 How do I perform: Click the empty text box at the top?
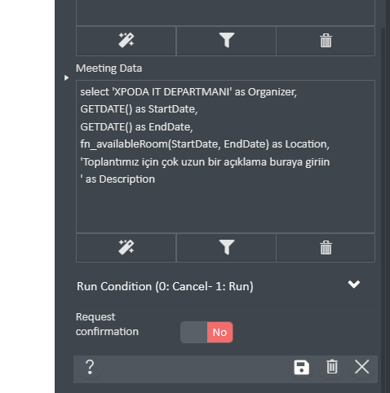pyautogui.click(x=225, y=13)
